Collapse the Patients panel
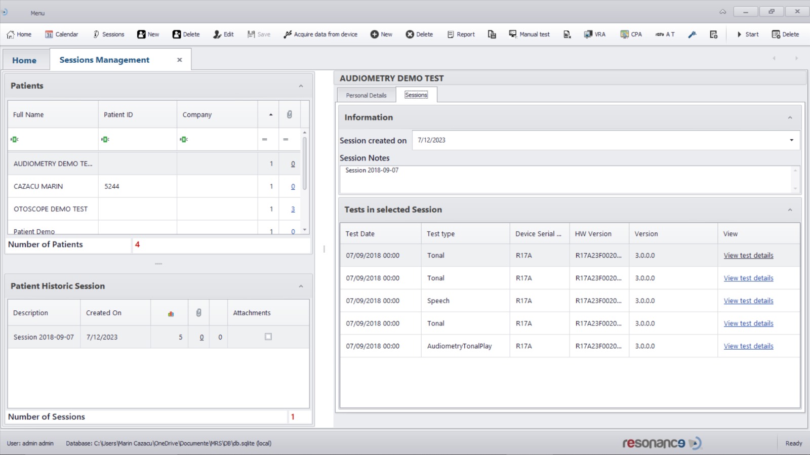Image resolution: width=810 pixels, height=455 pixels. pyautogui.click(x=301, y=86)
